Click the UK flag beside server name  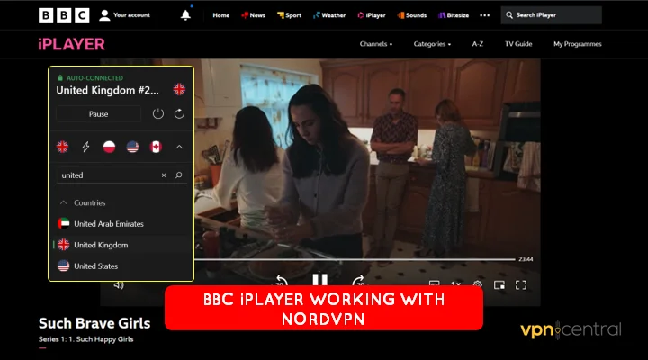179,89
